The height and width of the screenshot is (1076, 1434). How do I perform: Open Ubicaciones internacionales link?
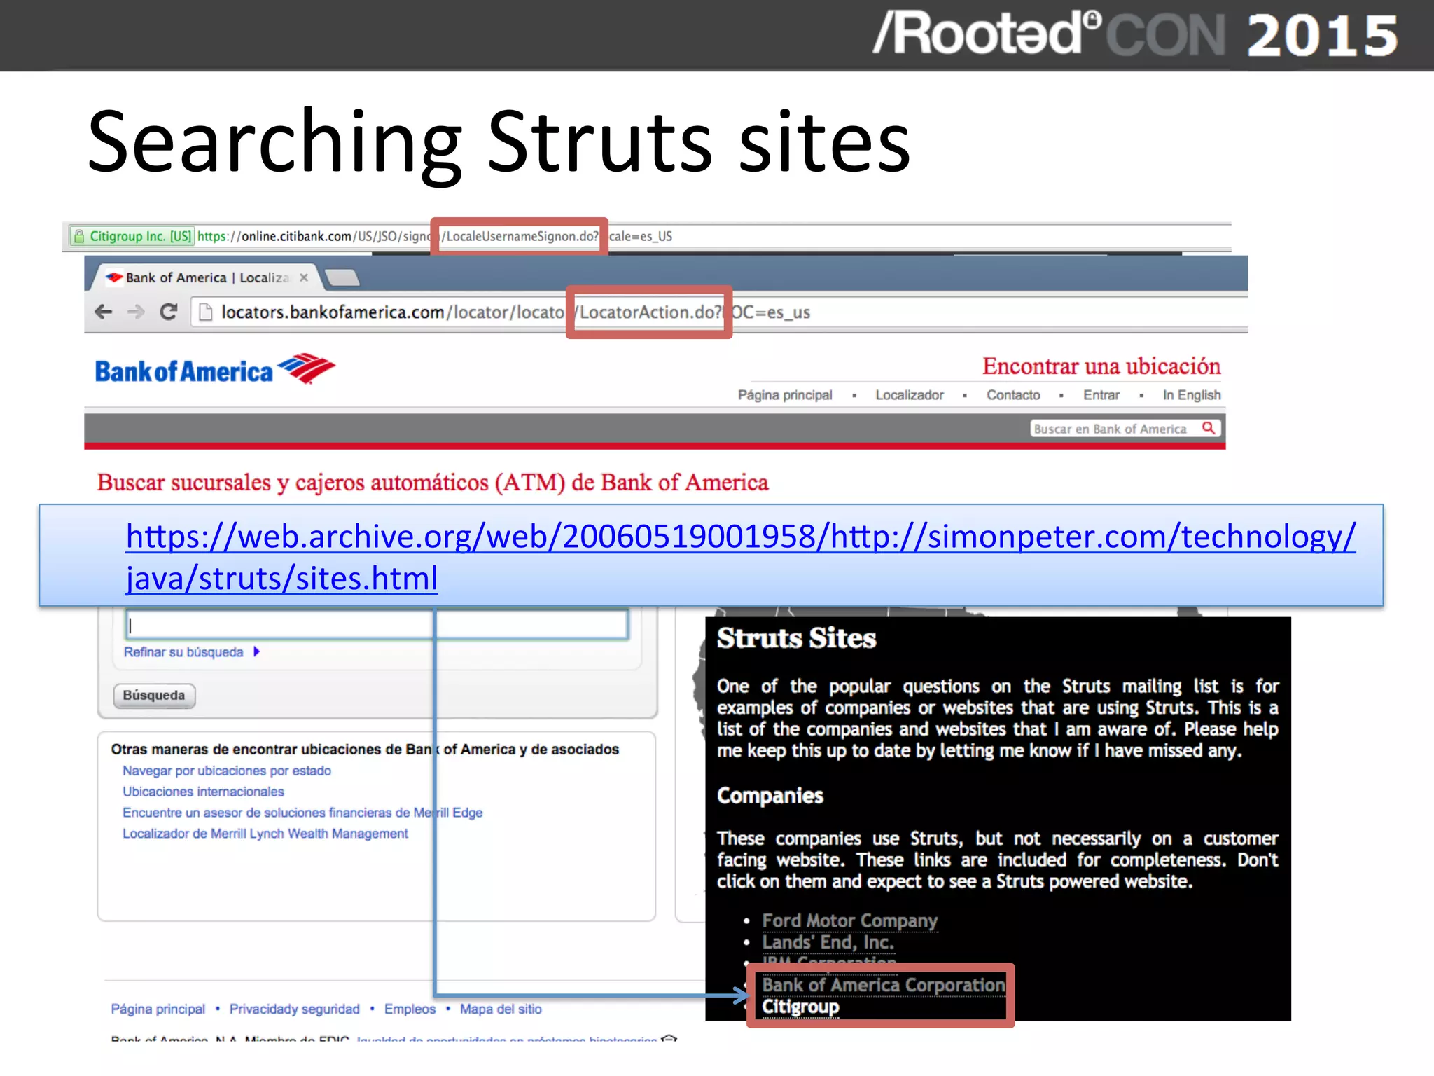coord(203,792)
